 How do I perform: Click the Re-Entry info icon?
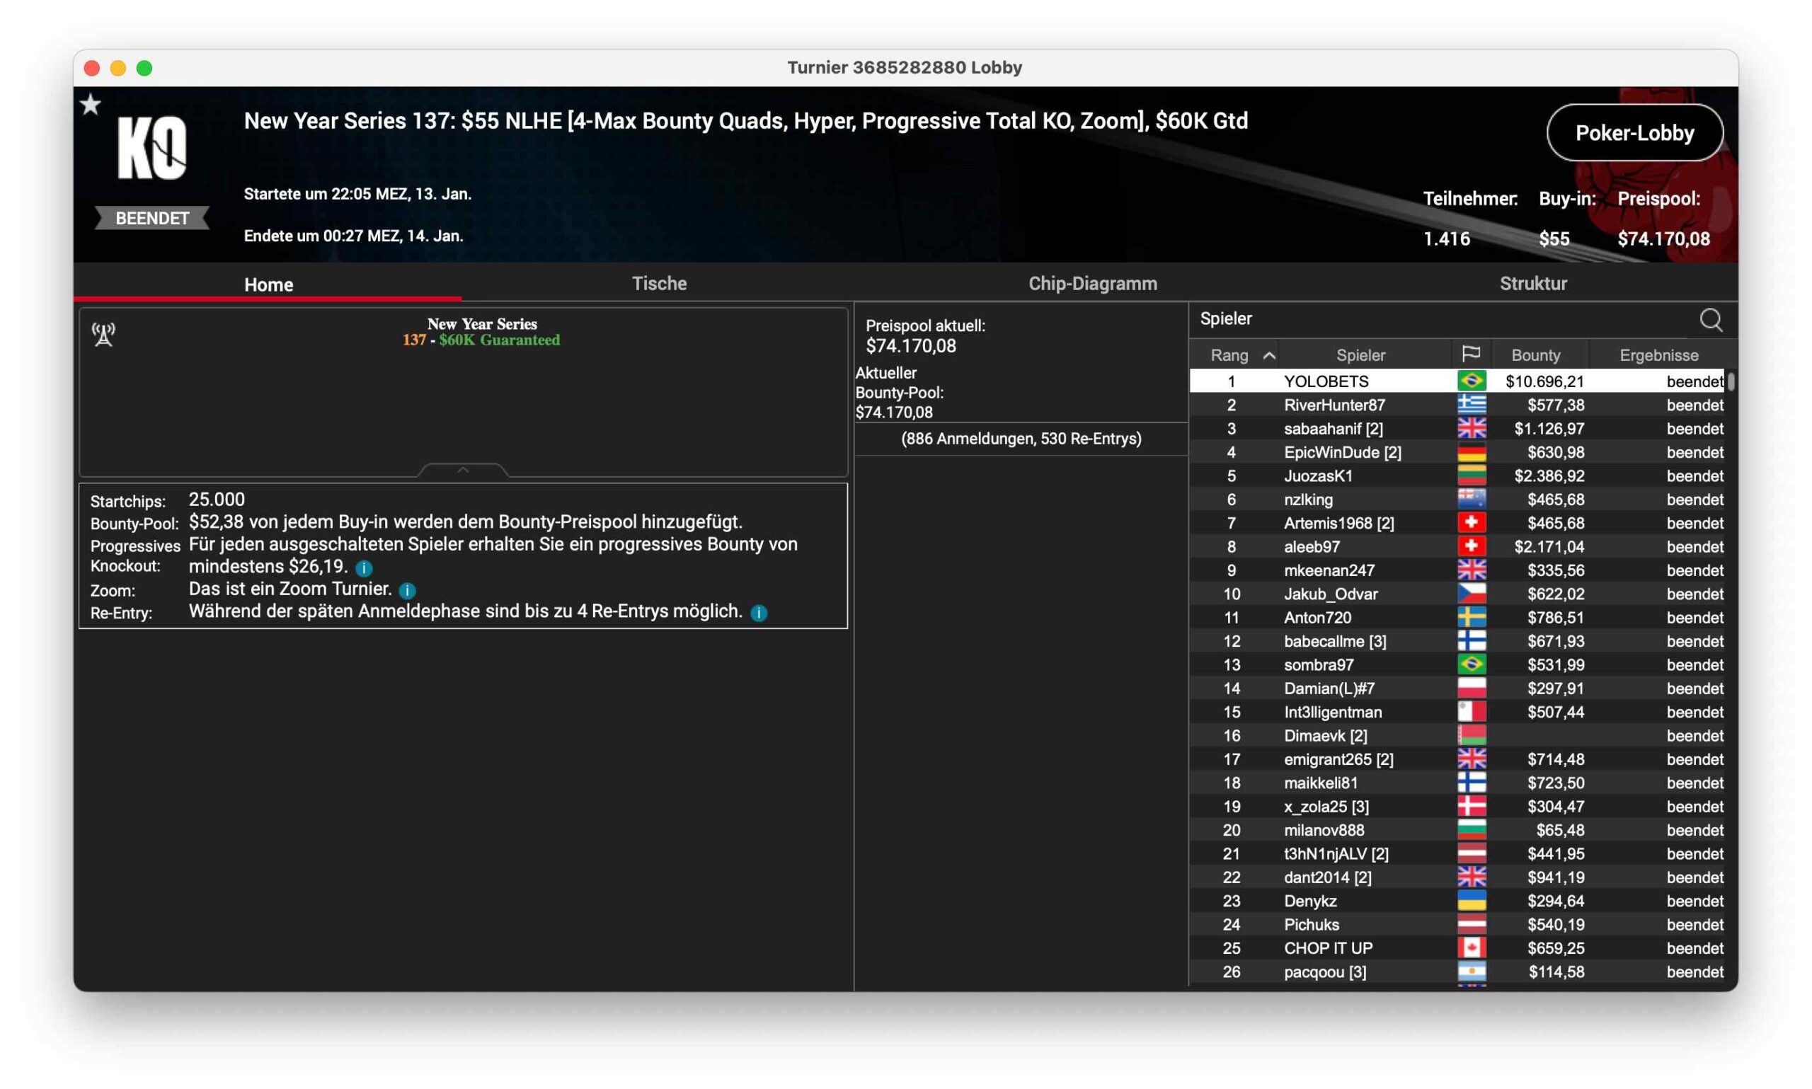(x=759, y=613)
